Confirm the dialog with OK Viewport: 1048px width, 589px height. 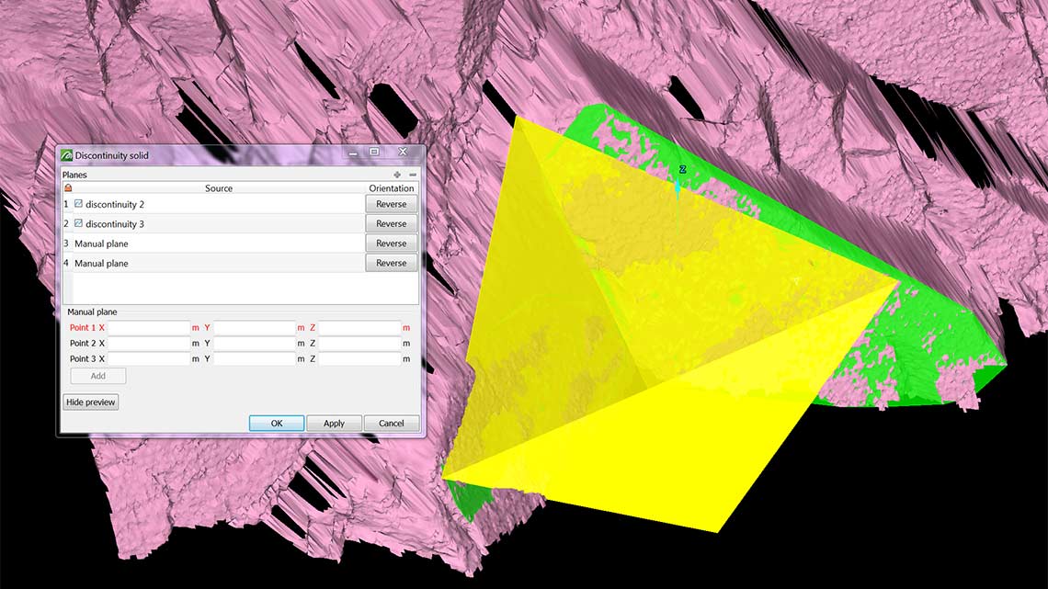(277, 424)
